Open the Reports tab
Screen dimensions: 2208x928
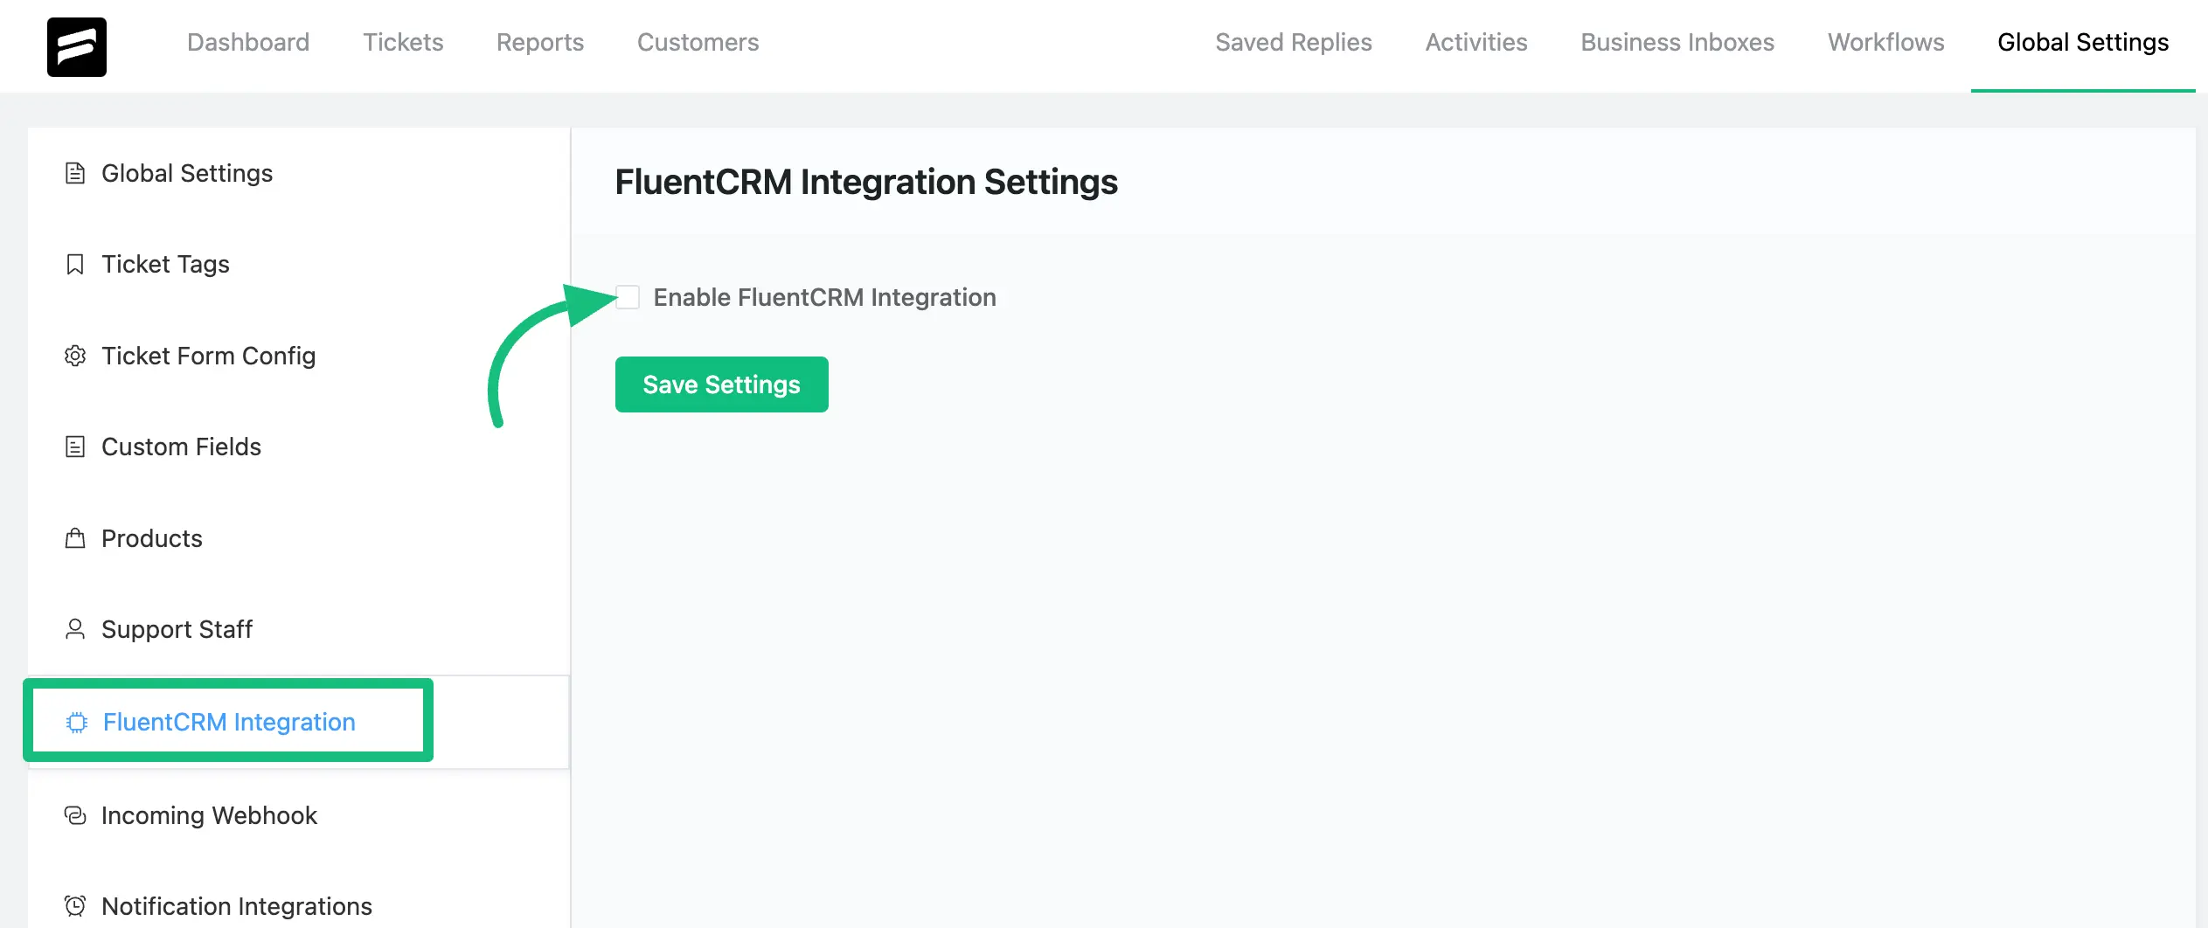[540, 42]
